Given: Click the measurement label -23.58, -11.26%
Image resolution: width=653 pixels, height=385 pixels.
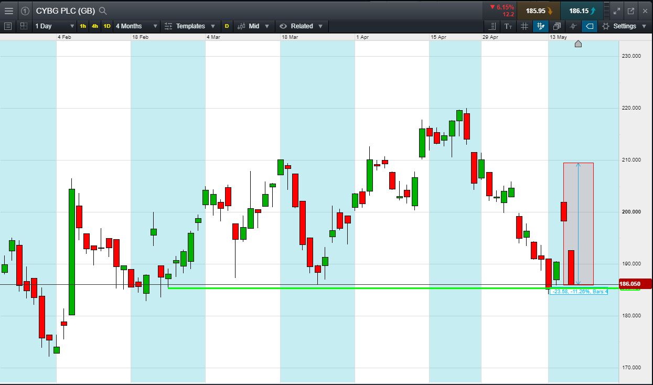Looking at the screenshot, I should tap(579, 292).
